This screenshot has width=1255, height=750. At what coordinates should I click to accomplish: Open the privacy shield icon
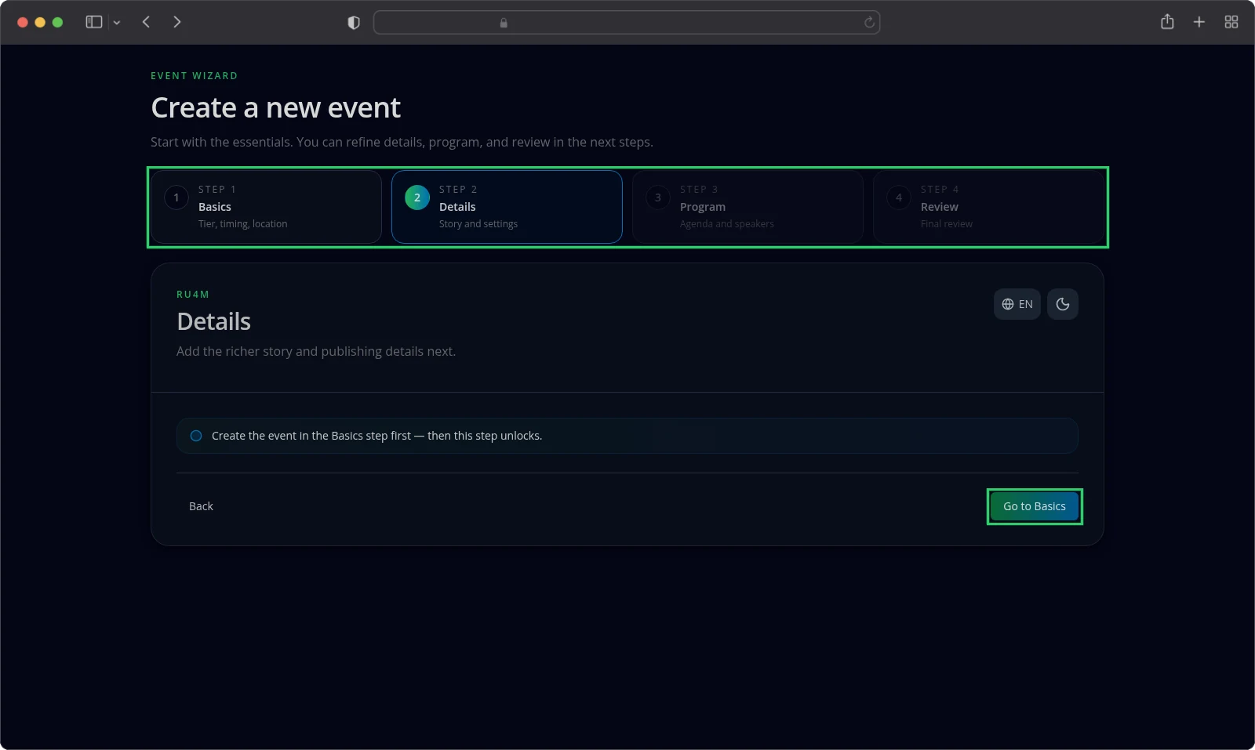click(354, 23)
